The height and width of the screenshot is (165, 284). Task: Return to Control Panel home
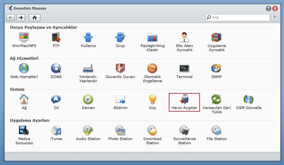35,18
